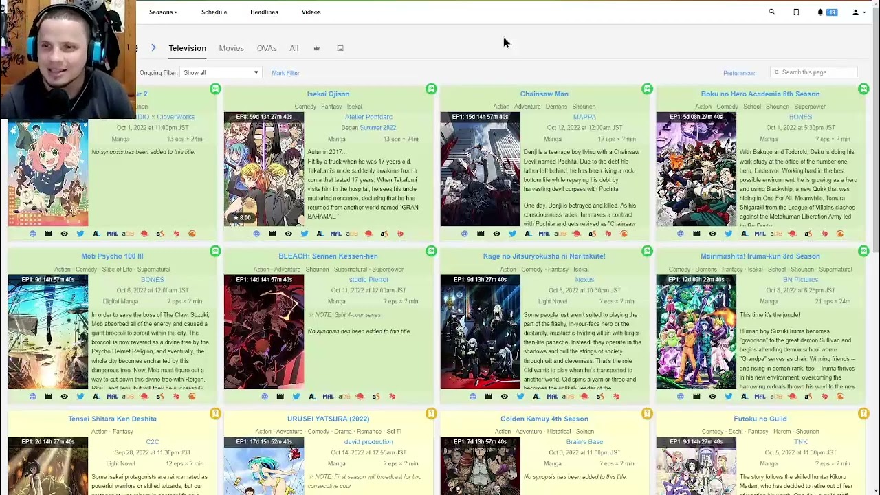Open the Ongoing Filter Show all select
880x495 pixels.
coord(221,72)
